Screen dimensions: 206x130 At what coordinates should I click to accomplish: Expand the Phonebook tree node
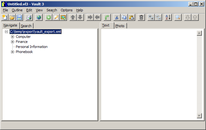point(13,52)
